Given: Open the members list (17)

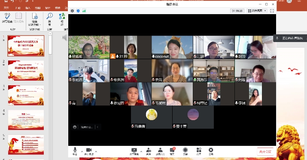Looking at the screenshot, I should click(x=160, y=151).
